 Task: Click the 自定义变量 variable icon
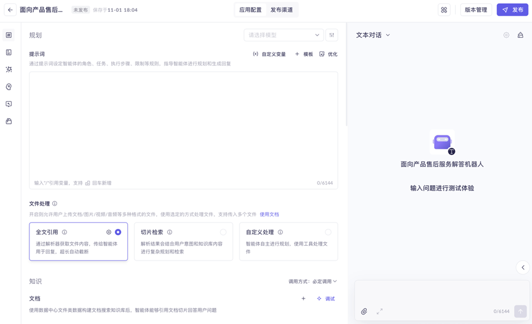coord(255,54)
